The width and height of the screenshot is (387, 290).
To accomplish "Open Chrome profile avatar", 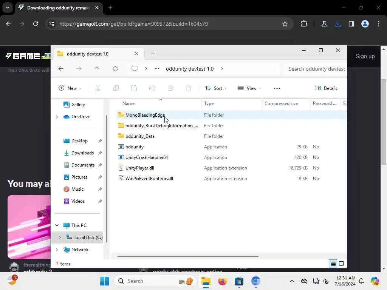I will tap(365, 24).
